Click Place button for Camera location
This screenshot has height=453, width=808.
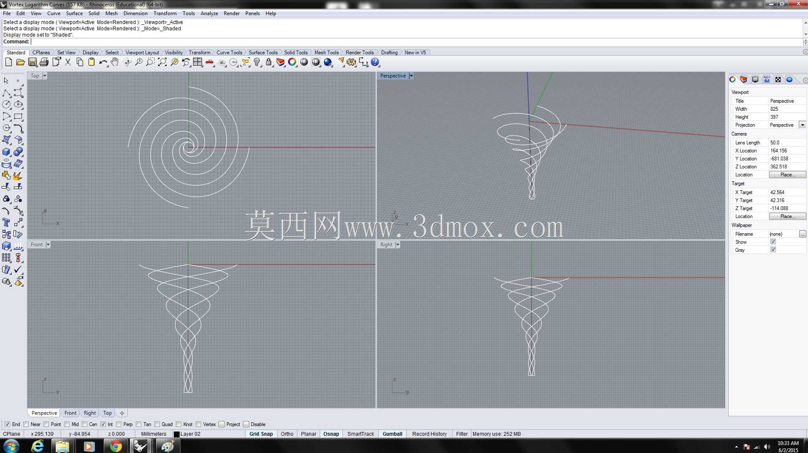(787, 175)
